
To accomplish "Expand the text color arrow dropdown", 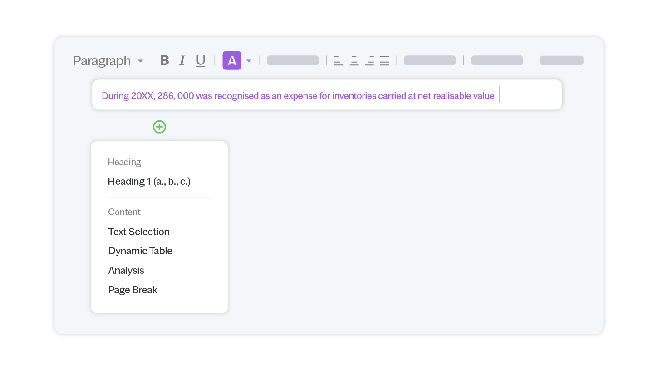I will point(249,61).
